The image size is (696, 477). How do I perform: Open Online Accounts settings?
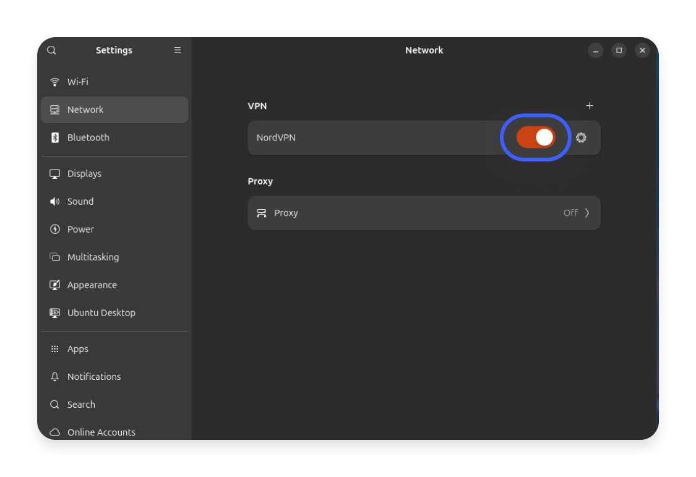(101, 432)
